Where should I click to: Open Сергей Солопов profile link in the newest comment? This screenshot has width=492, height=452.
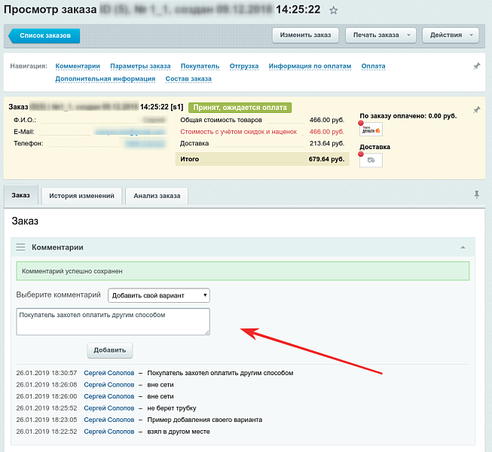pos(108,373)
